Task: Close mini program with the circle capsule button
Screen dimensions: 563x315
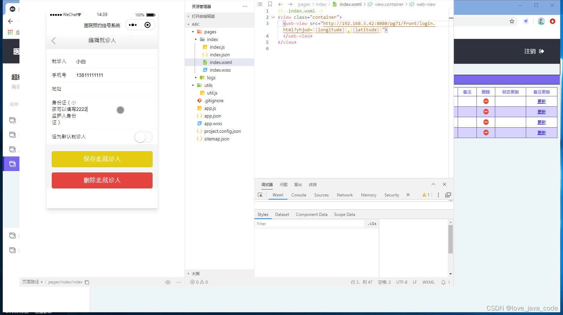Action: coord(148,25)
